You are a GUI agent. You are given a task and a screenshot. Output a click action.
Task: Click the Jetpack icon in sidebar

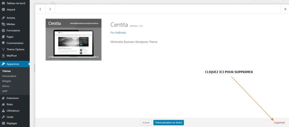click(x=3, y=9)
